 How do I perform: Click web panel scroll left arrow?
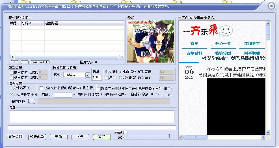pos(181,137)
